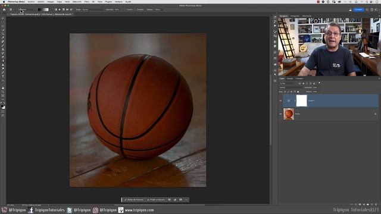The height and width of the screenshot is (214, 381).
Task: Open the Método dropdown in options bar
Action: click(x=159, y=10)
